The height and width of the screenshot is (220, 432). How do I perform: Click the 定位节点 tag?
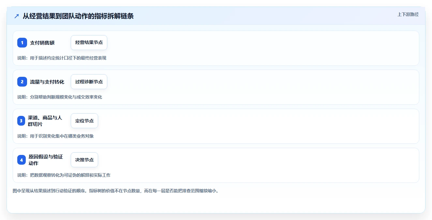pyautogui.click(x=84, y=121)
